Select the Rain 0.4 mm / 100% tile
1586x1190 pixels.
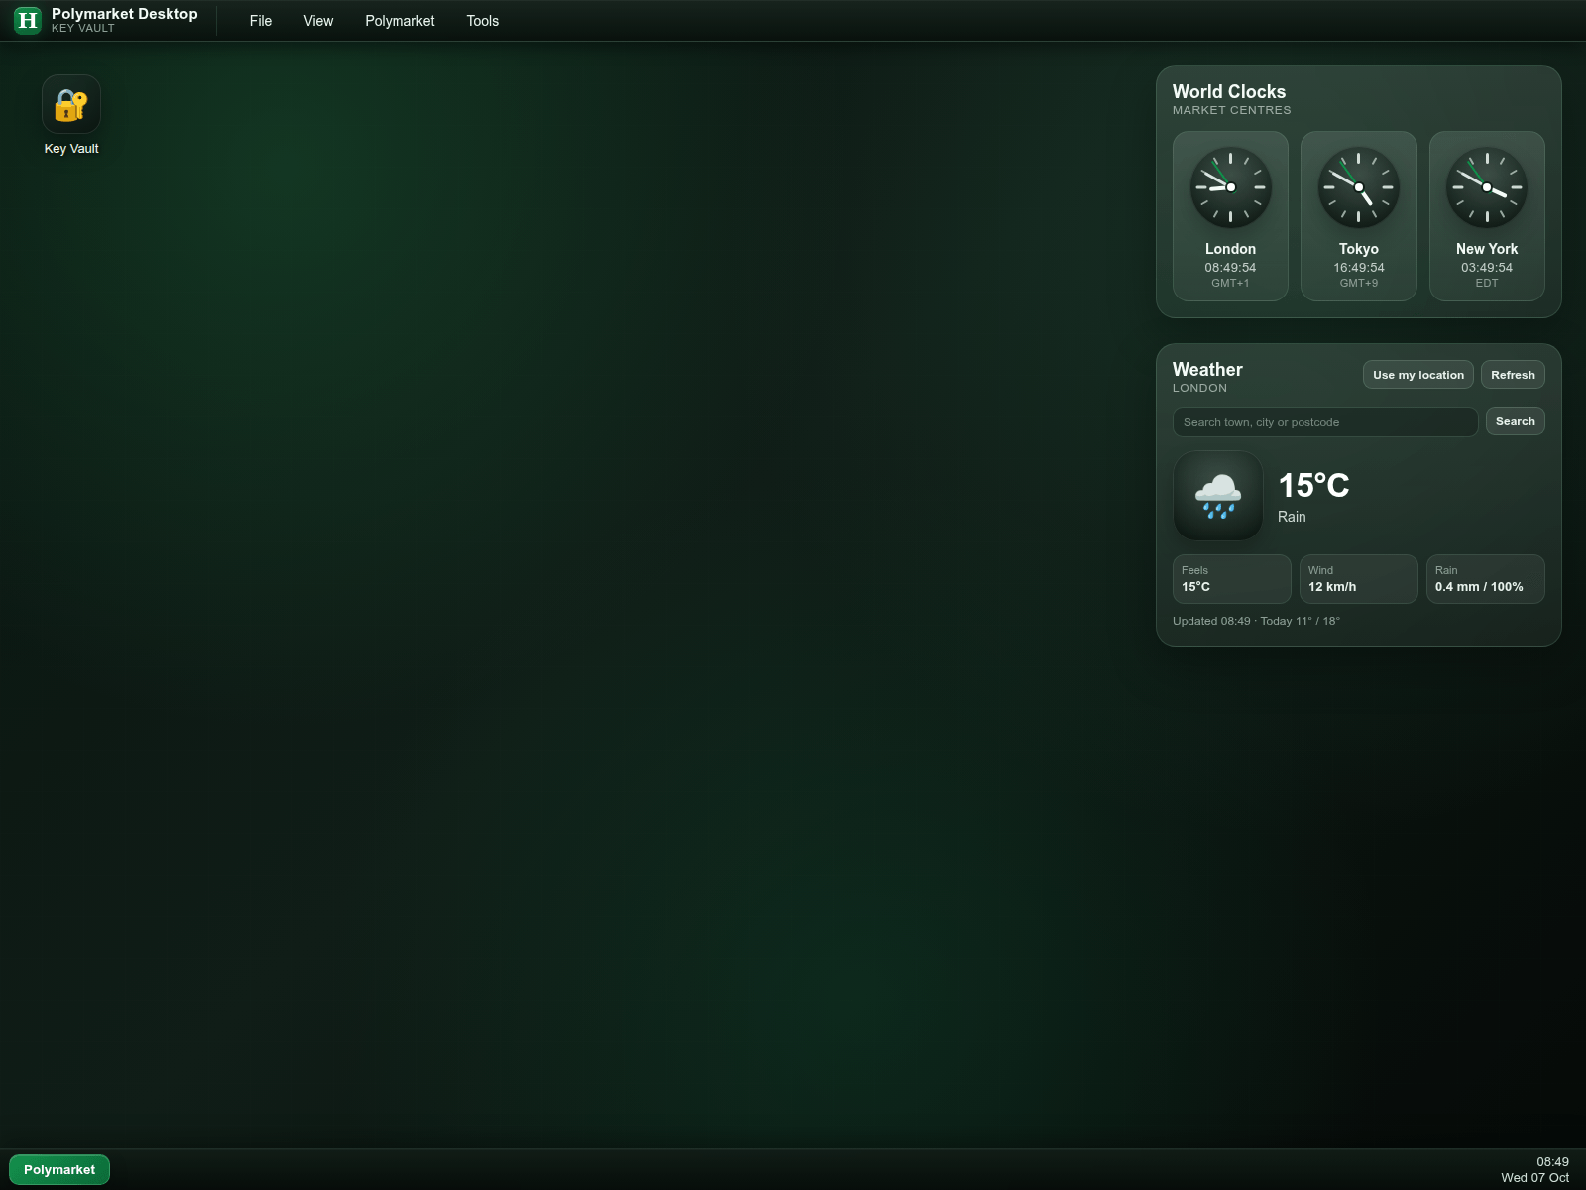(1486, 579)
